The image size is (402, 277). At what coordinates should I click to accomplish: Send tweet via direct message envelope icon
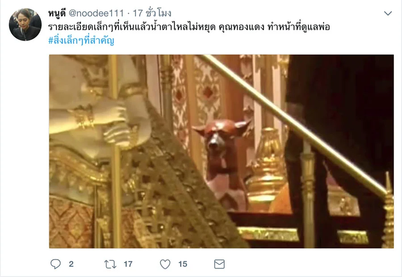tap(219, 264)
